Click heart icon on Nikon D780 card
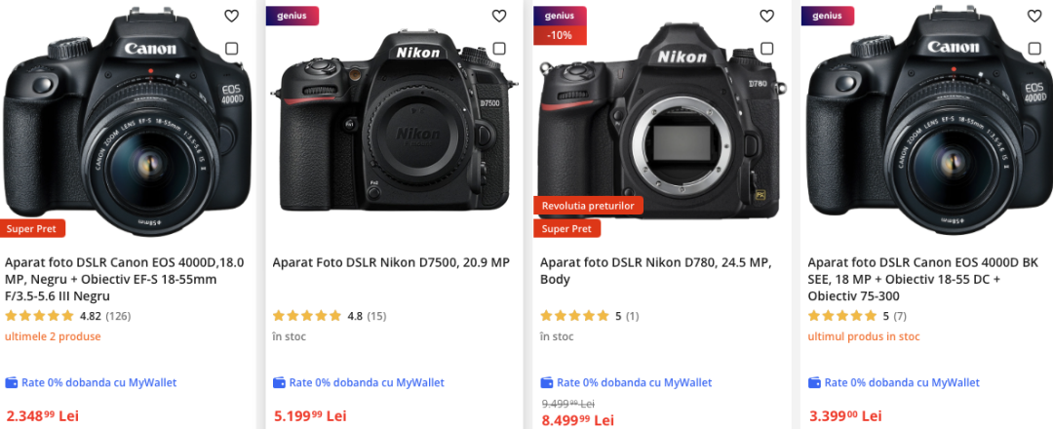Screen dimensions: 1053x429 [766, 16]
